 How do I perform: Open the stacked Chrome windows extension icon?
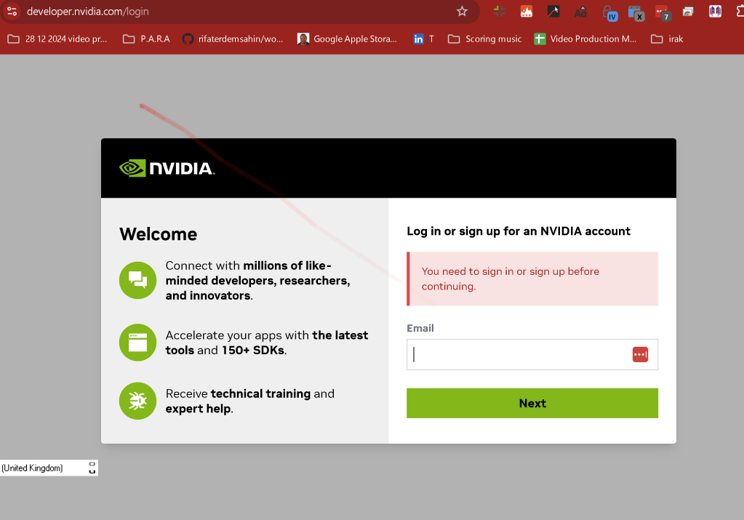(688, 12)
